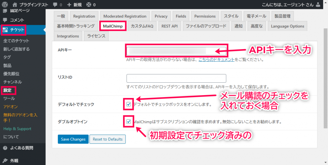The image size is (328, 165).
Task: Visit site via home icon プラグインテスト
Action: click(30, 4)
